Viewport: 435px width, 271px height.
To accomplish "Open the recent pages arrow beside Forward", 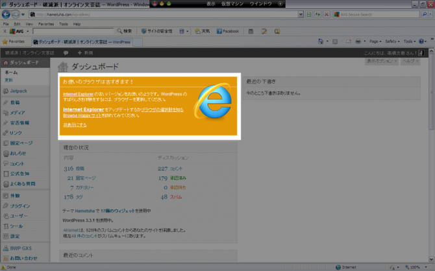I will click(23, 14).
